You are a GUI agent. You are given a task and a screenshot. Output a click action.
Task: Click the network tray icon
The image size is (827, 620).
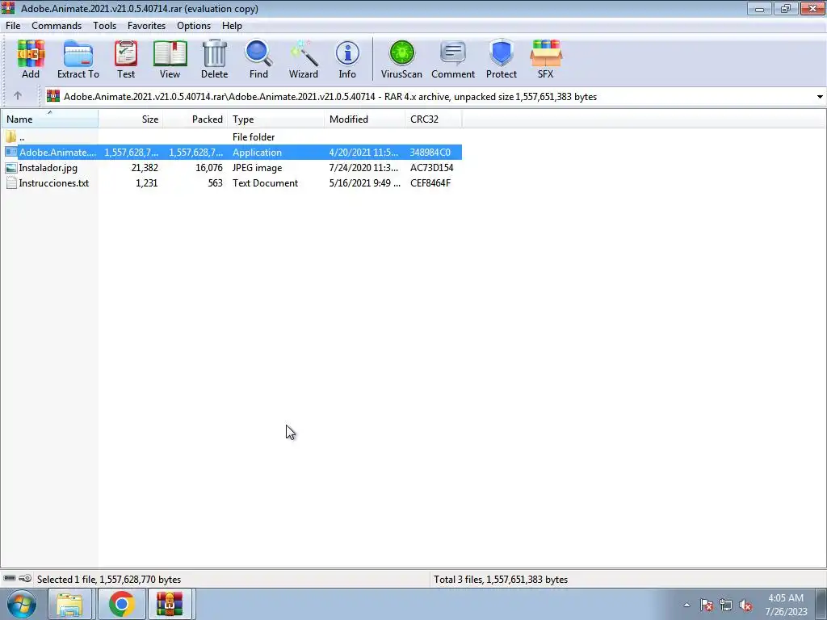(726, 605)
